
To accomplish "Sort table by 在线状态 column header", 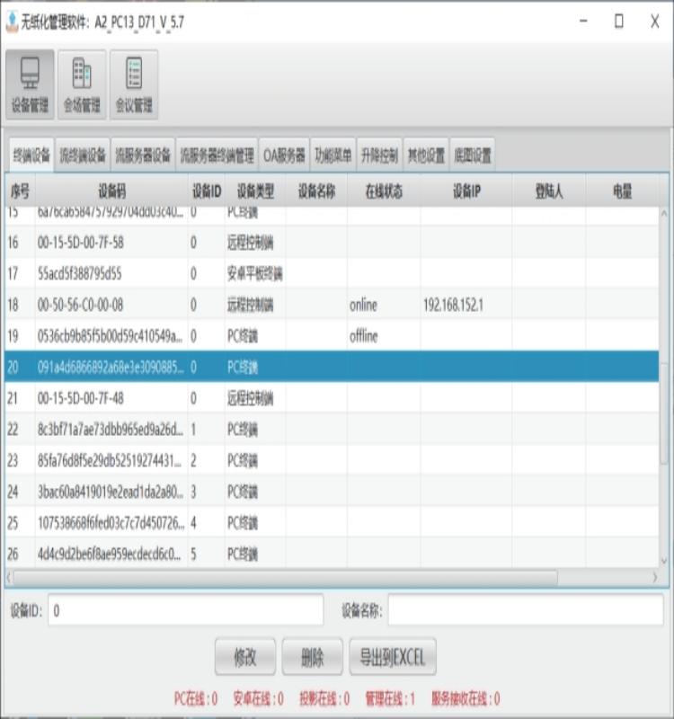I will pyautogui.click(x=383, y=191).
